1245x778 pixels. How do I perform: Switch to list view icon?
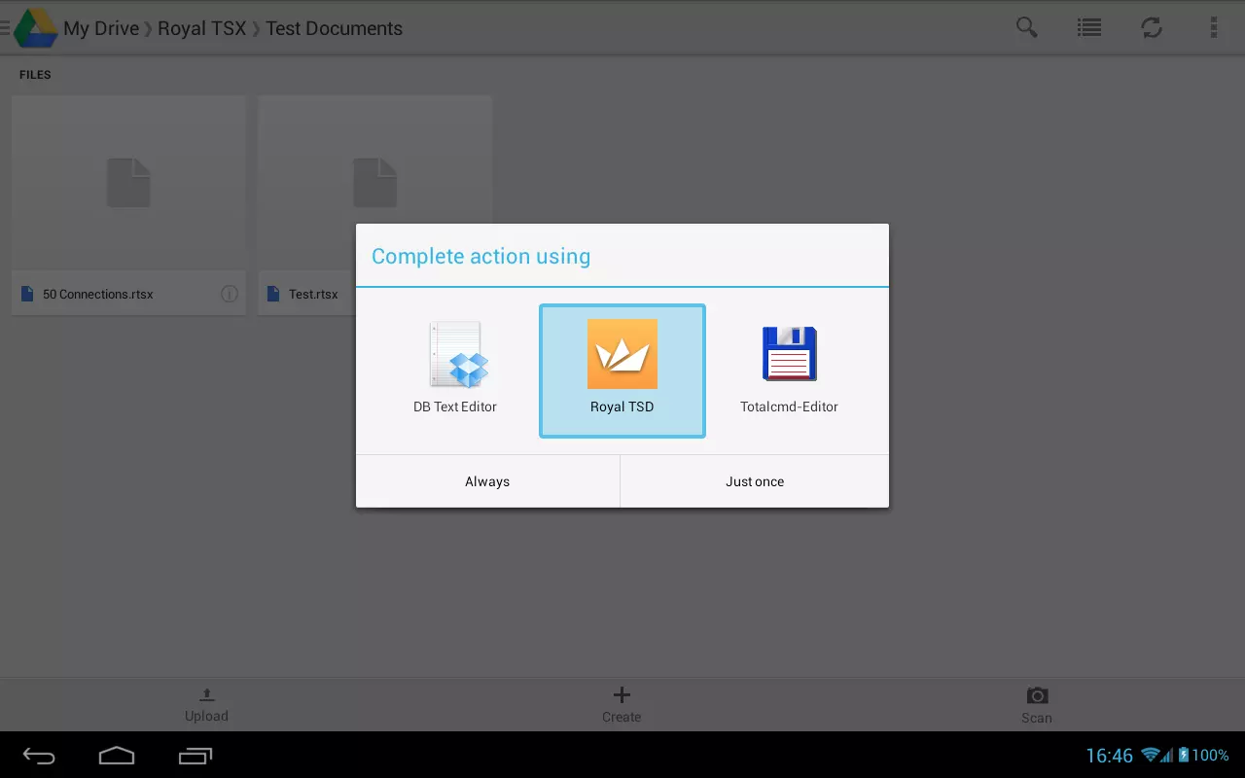tap(1089, 27)
